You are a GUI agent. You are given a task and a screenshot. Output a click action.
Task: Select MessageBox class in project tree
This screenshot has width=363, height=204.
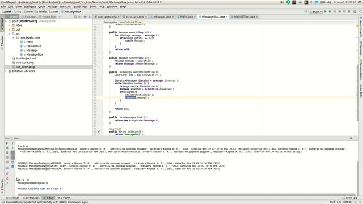pyautogui.click(x=35, y=54)
